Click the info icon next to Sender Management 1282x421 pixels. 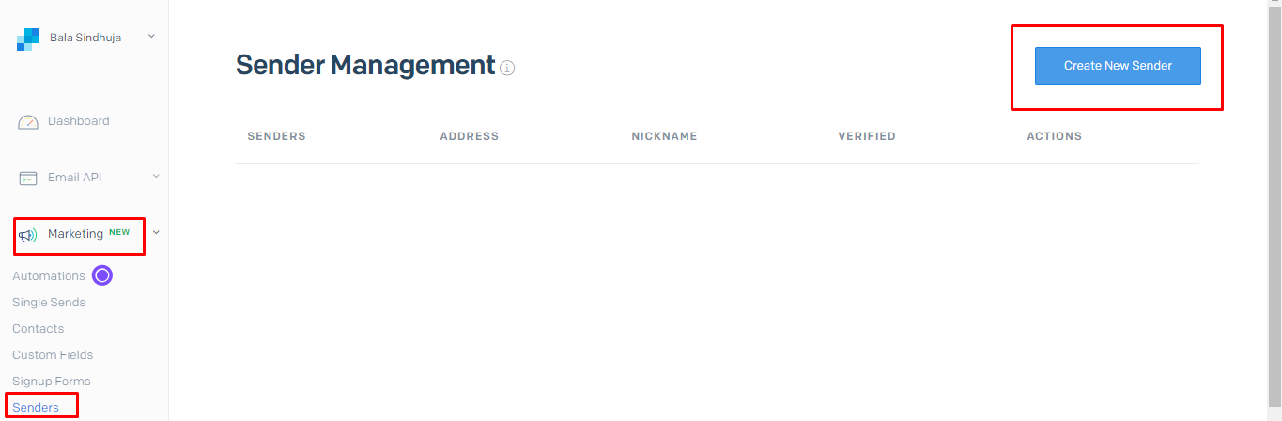click(507, 68)
